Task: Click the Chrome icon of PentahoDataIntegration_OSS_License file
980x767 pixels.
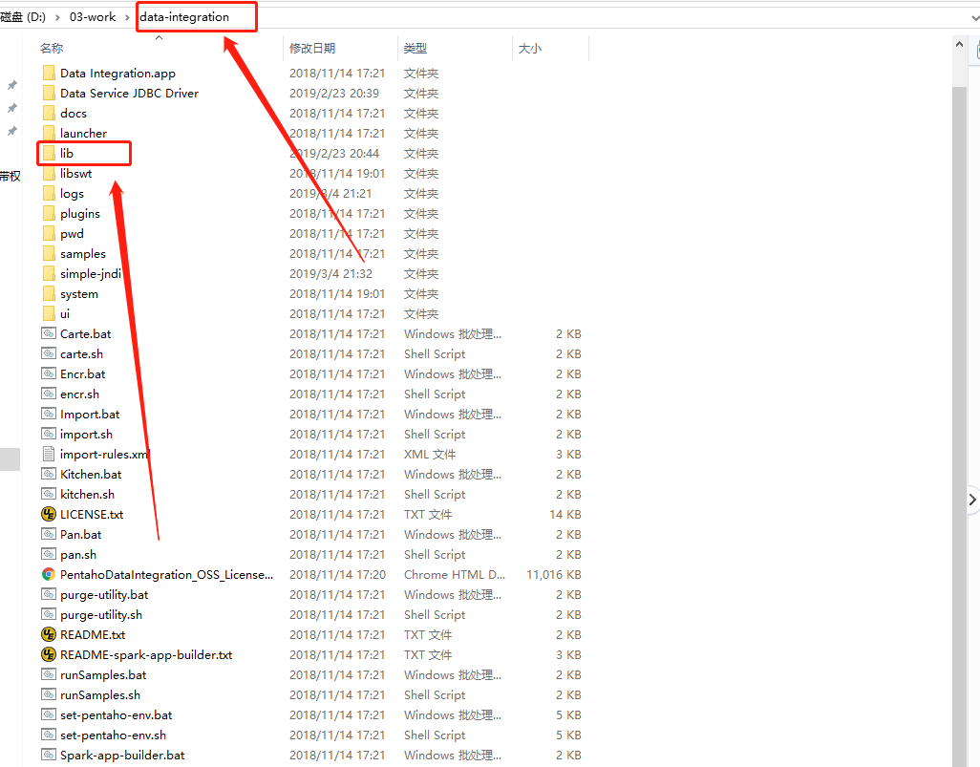Action: [49, 574]
